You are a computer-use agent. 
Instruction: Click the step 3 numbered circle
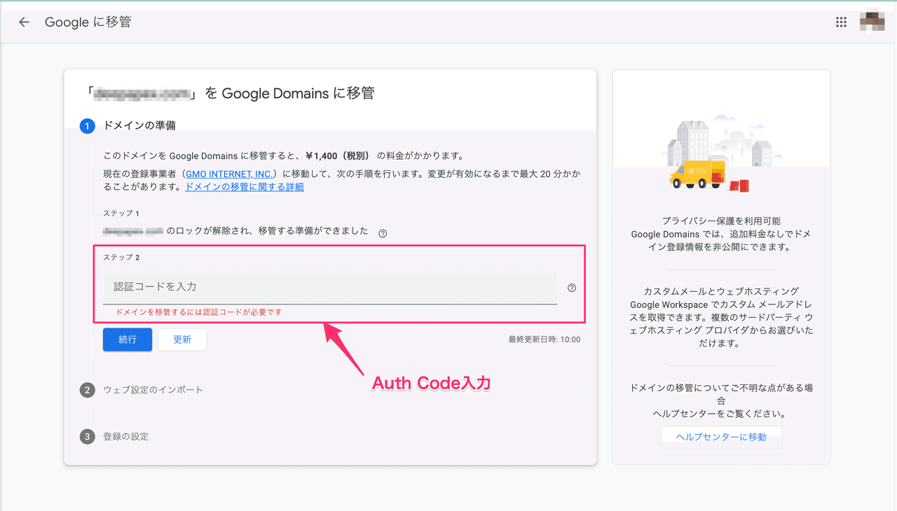point(87,435)
